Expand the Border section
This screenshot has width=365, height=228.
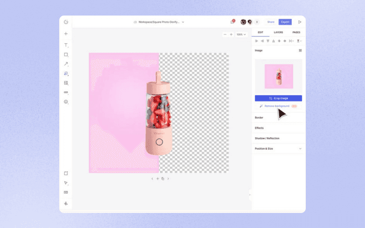click(279, 117)
